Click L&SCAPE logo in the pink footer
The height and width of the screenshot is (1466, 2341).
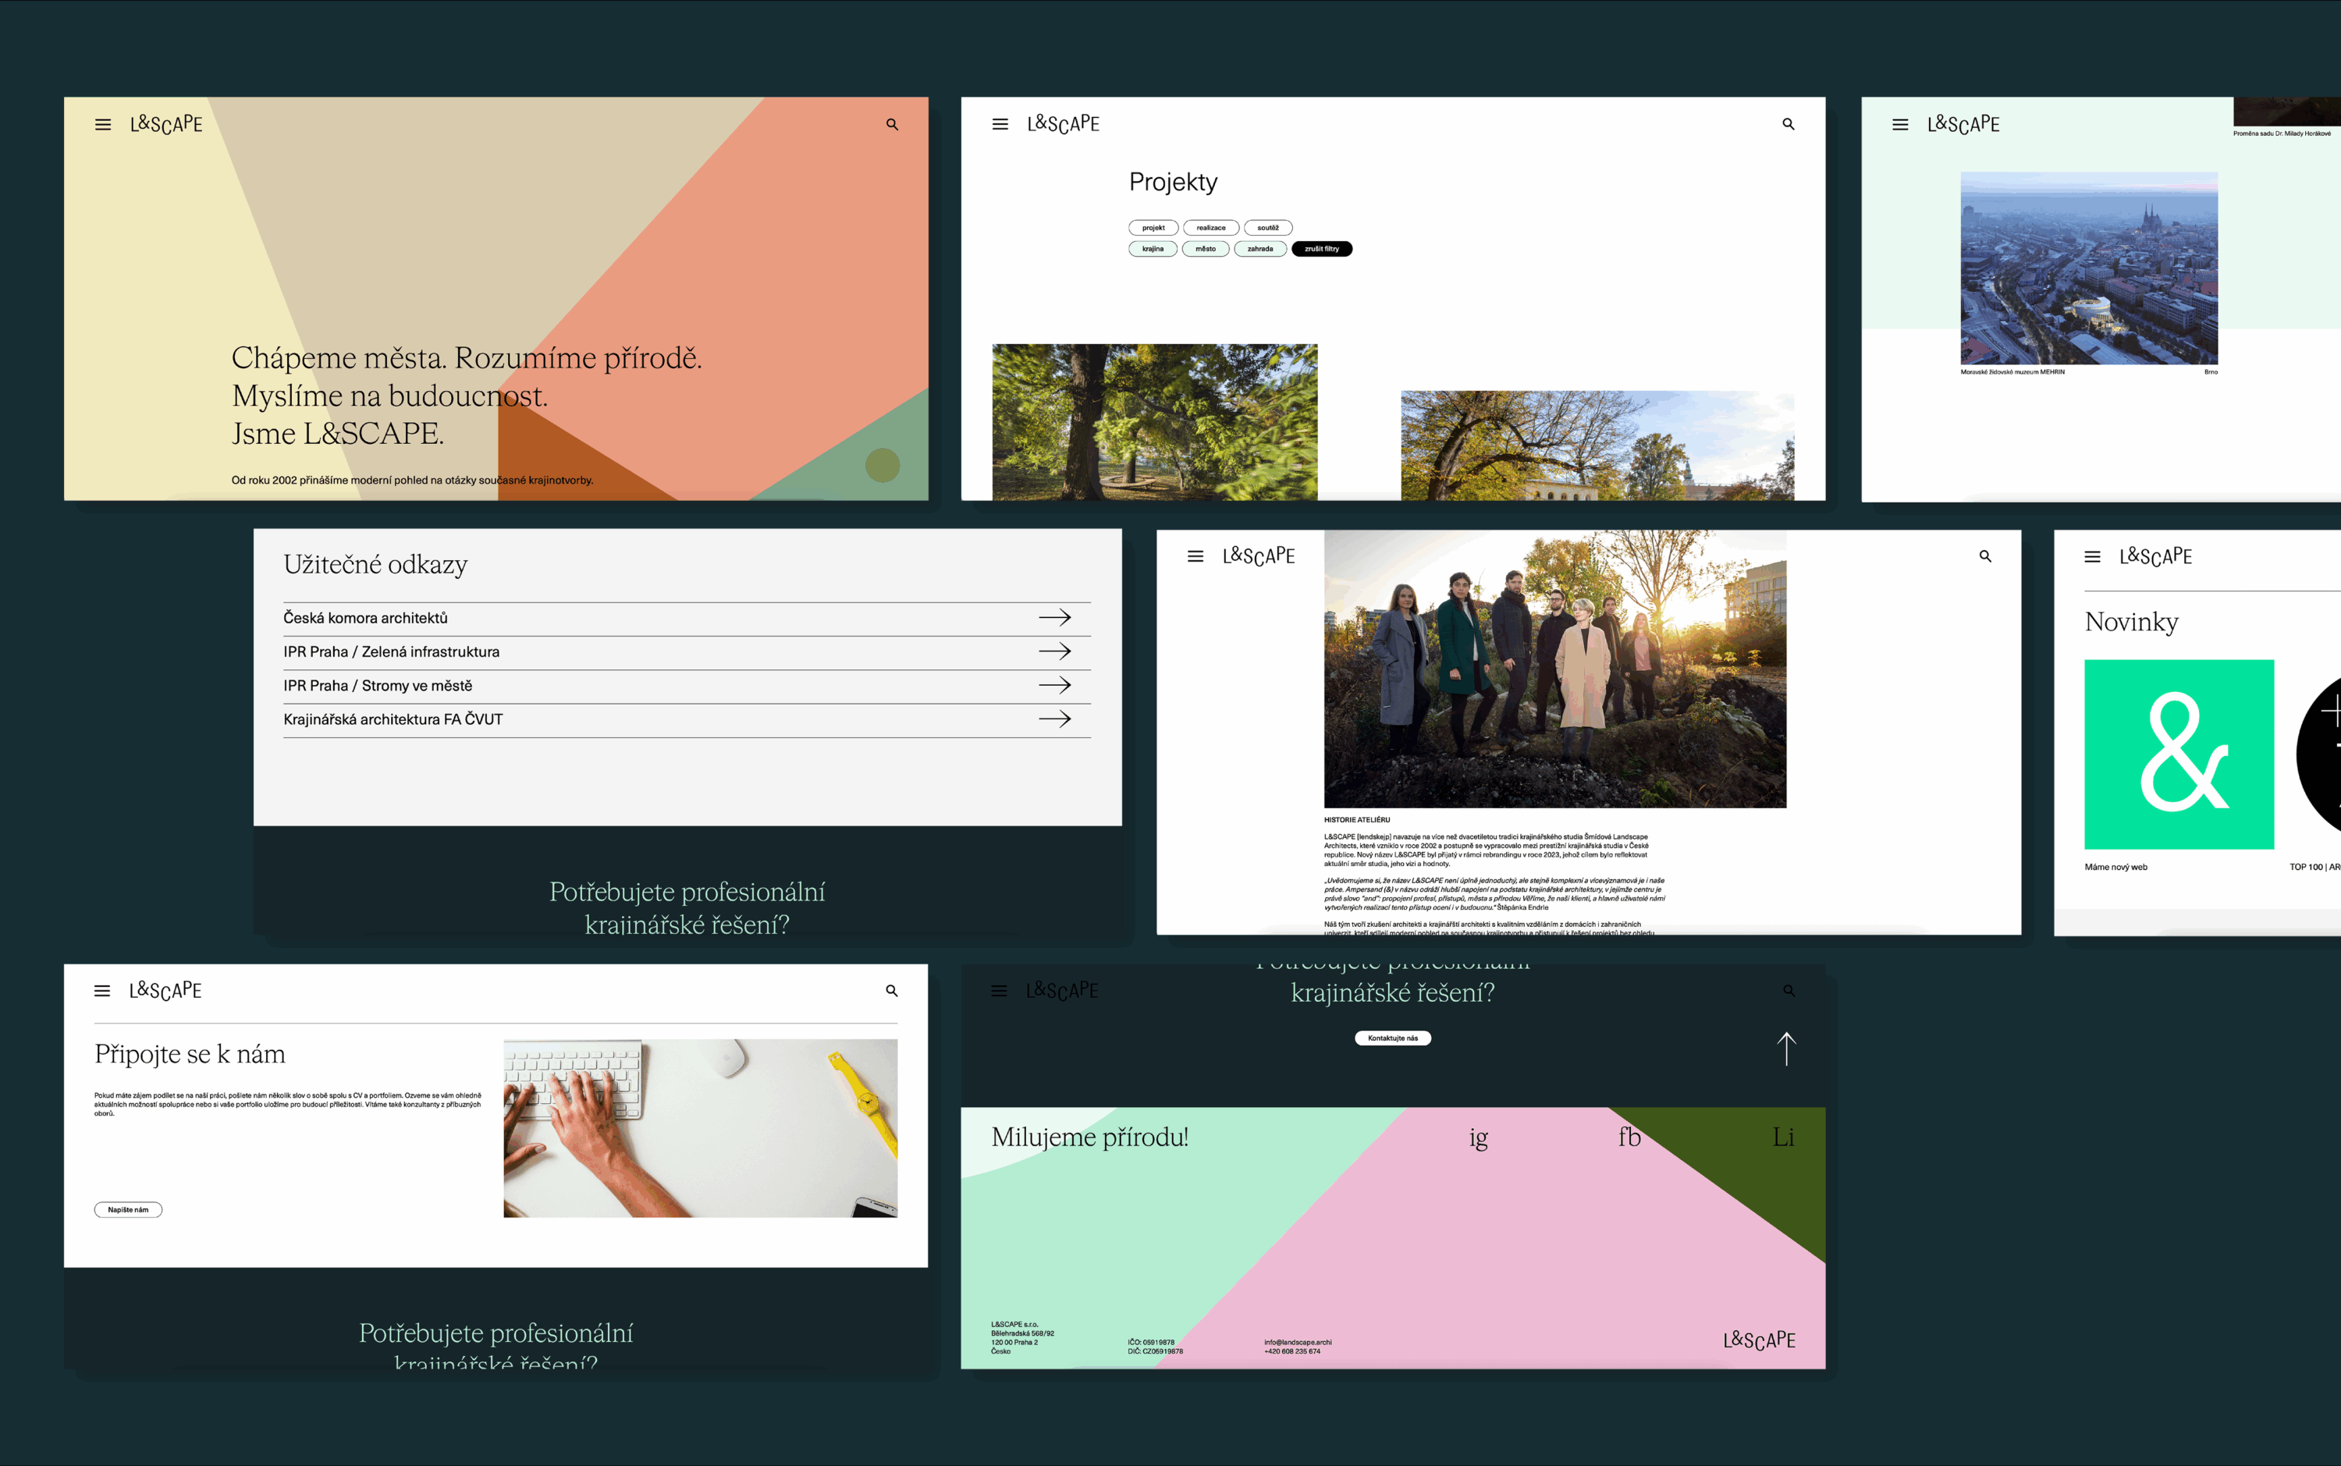[x=1758, y=1340]
